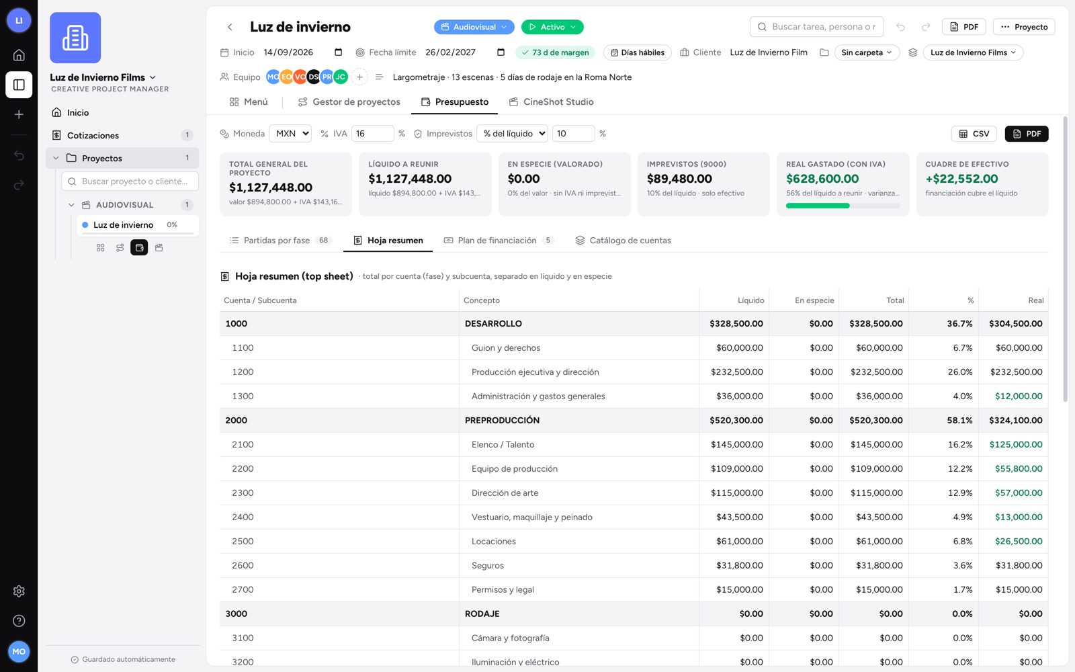Screen dimensions: 1075x672
Task: Open the Catálogo de cuentas tab
Action: (x=623, y=241)
